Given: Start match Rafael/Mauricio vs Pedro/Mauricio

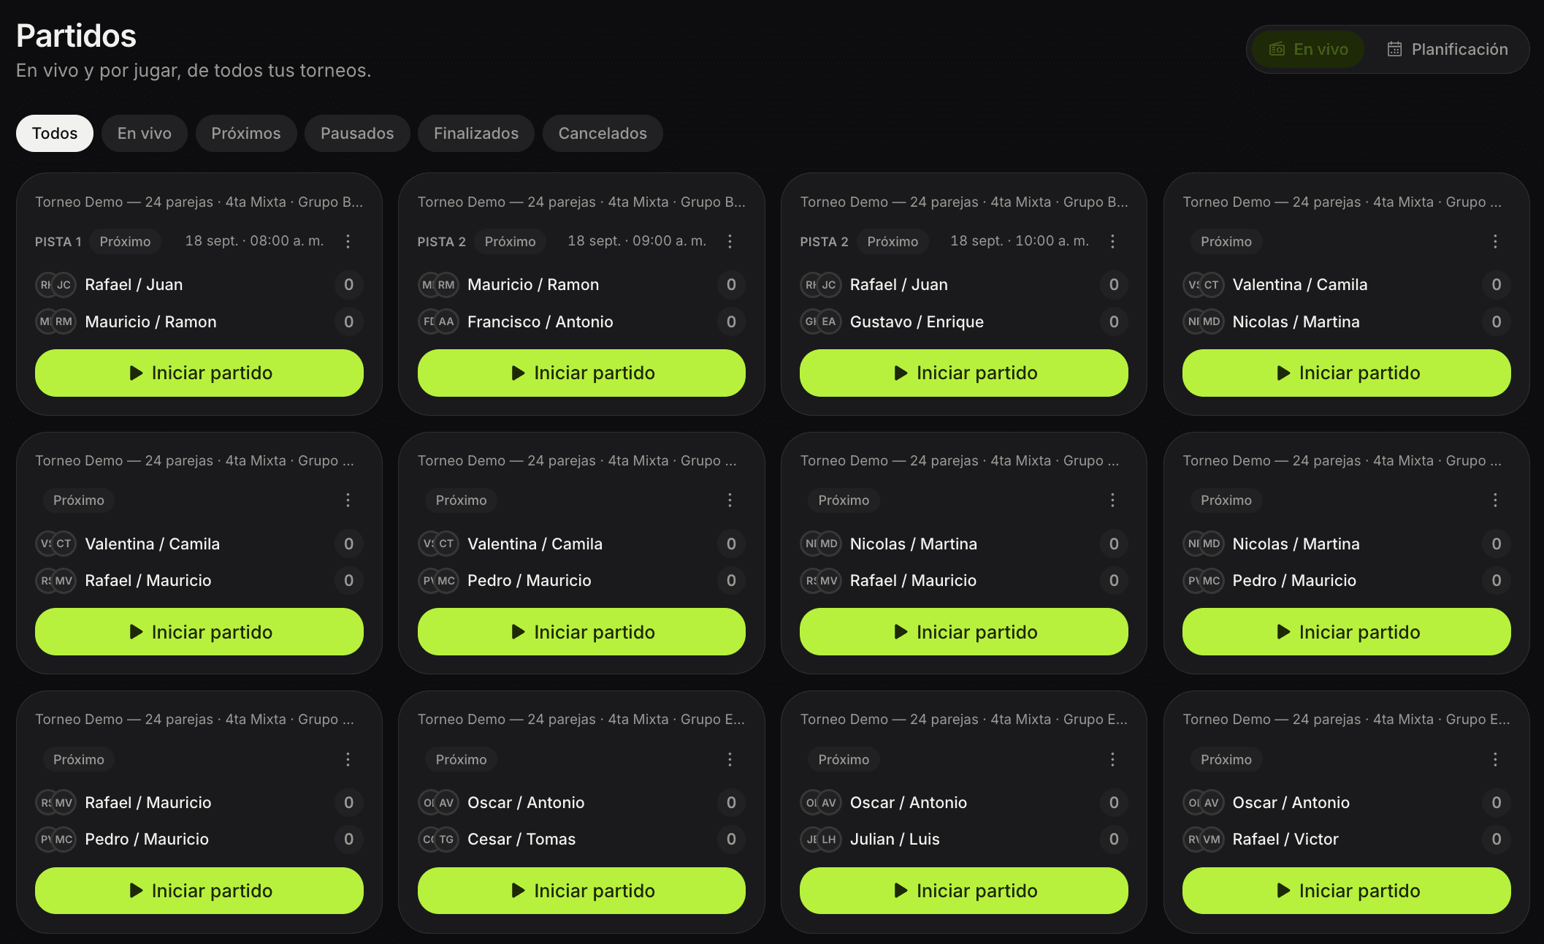Looking at the screenshot, I should [x=199, y=891].
